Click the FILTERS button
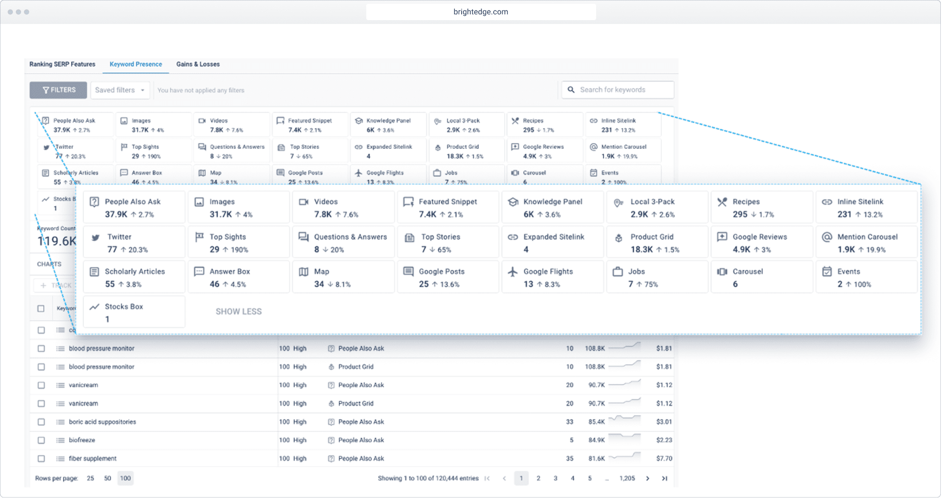948x498 pixels. tap(58, 90)
